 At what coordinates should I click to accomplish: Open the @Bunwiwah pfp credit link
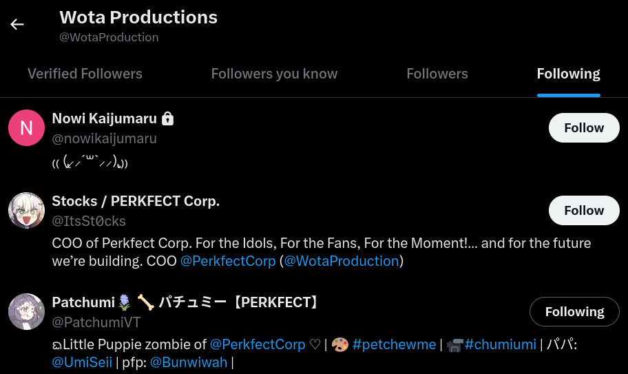click(x=189, y=362)
